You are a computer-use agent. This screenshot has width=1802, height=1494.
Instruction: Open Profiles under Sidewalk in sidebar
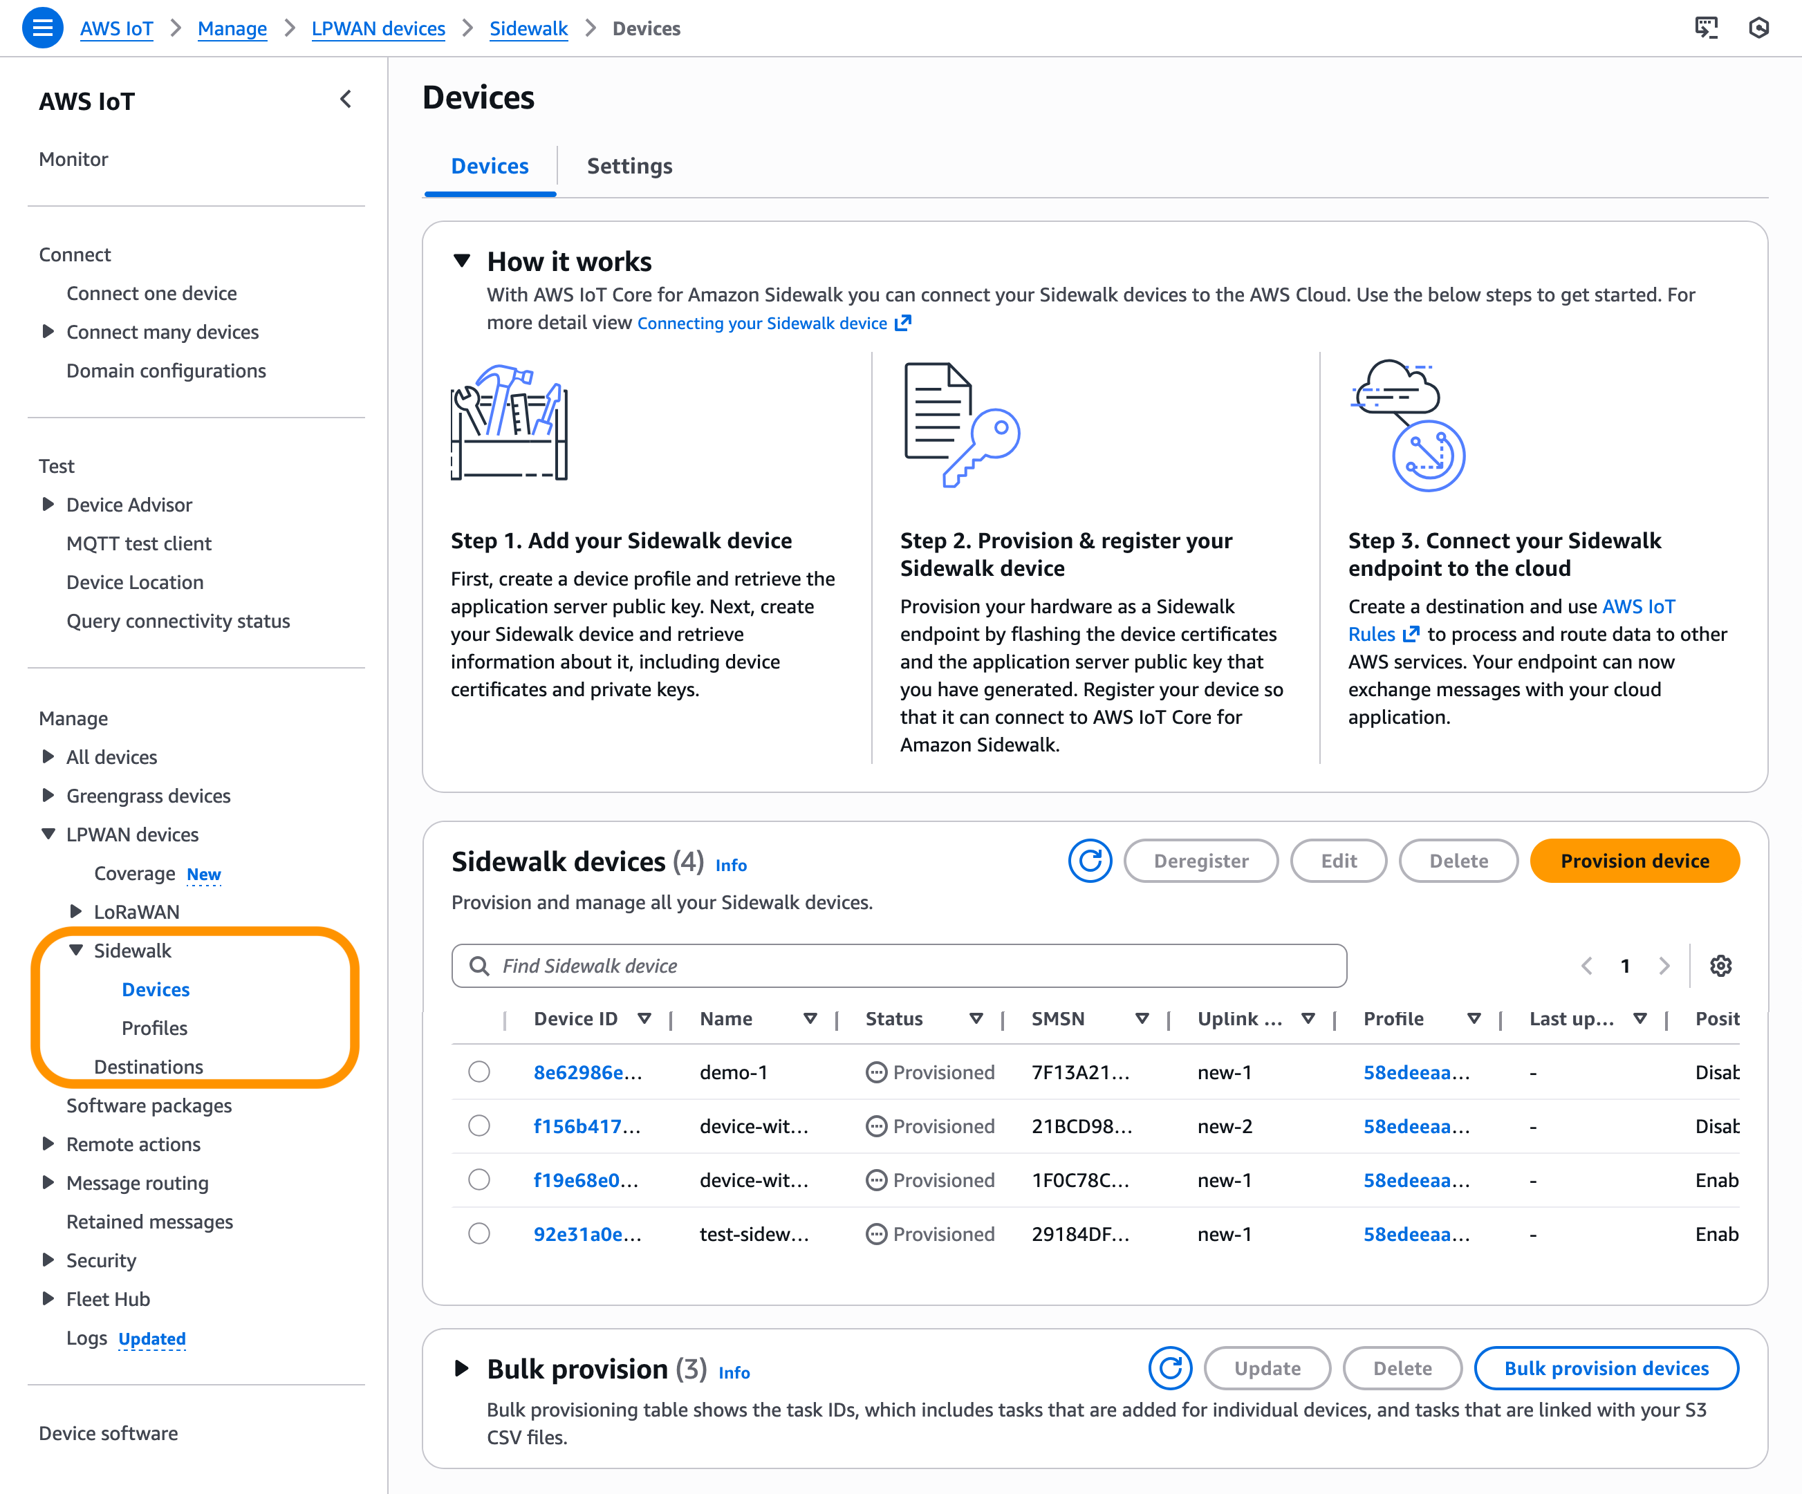(154, 1028)
